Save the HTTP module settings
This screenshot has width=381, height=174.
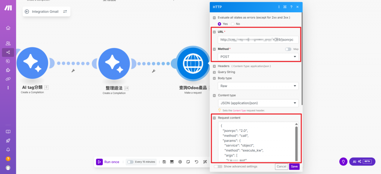(x=294, y=167)
